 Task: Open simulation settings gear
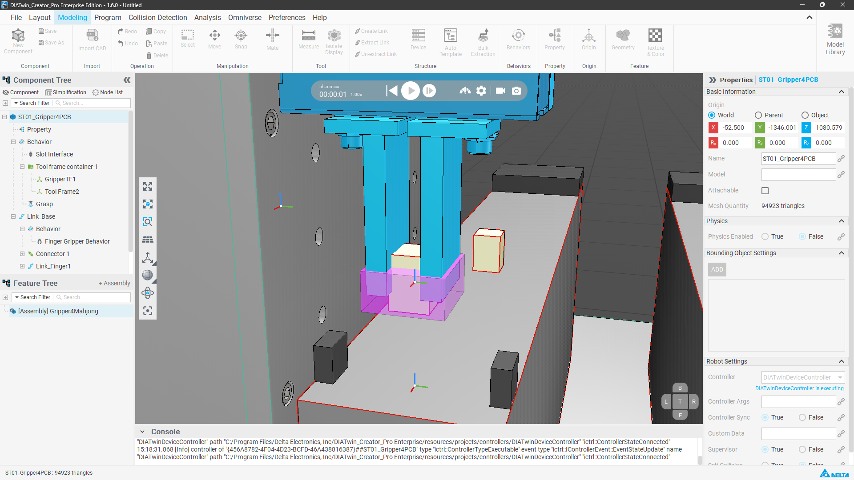click(x=481, y=91)
